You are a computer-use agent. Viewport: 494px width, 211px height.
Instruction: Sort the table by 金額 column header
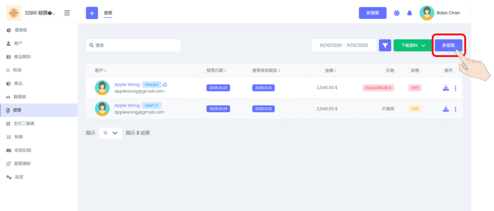pyautogui.click(x=331, y=70)
